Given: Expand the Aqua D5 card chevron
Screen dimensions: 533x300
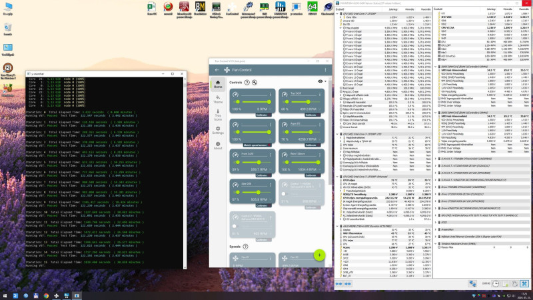Looking at the screenshot, I should [x=320, y=139].
